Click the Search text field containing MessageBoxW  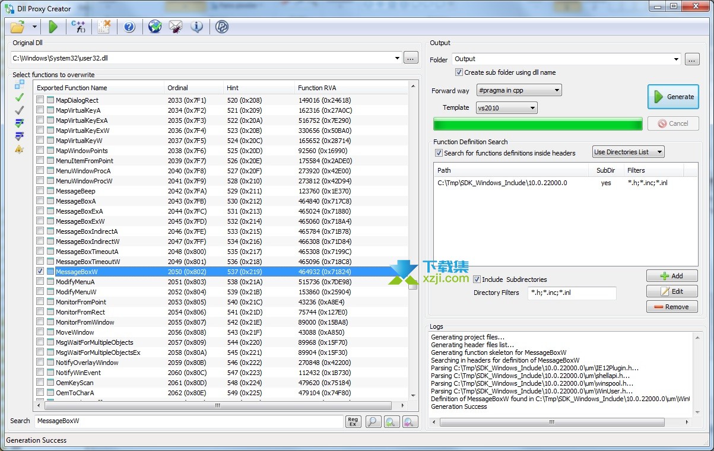coord(188,421)
